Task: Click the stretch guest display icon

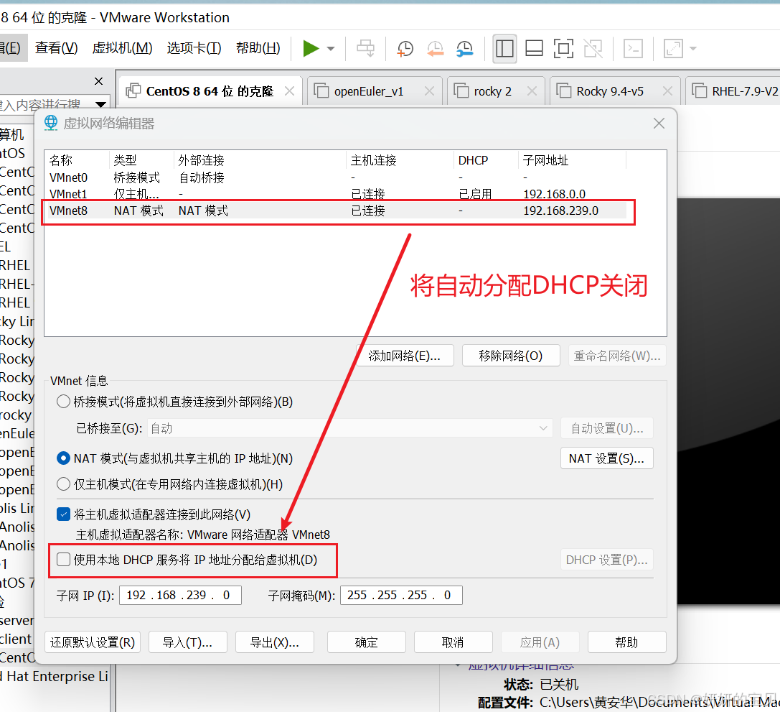Action: pyautogui.click(x=673, y=48)
